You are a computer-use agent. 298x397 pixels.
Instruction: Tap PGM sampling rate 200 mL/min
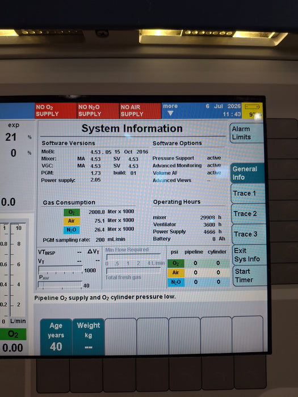pyautogui.click(x=84, y=239)
